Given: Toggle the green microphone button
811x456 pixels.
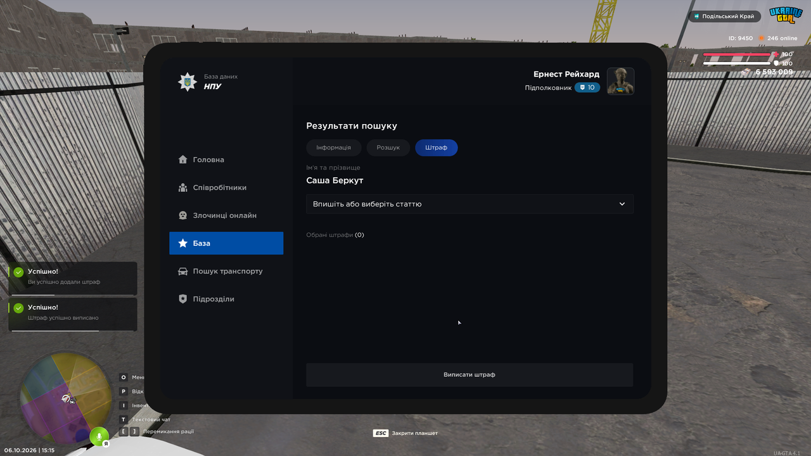Looking at the screenshot, I should point(99,437).
